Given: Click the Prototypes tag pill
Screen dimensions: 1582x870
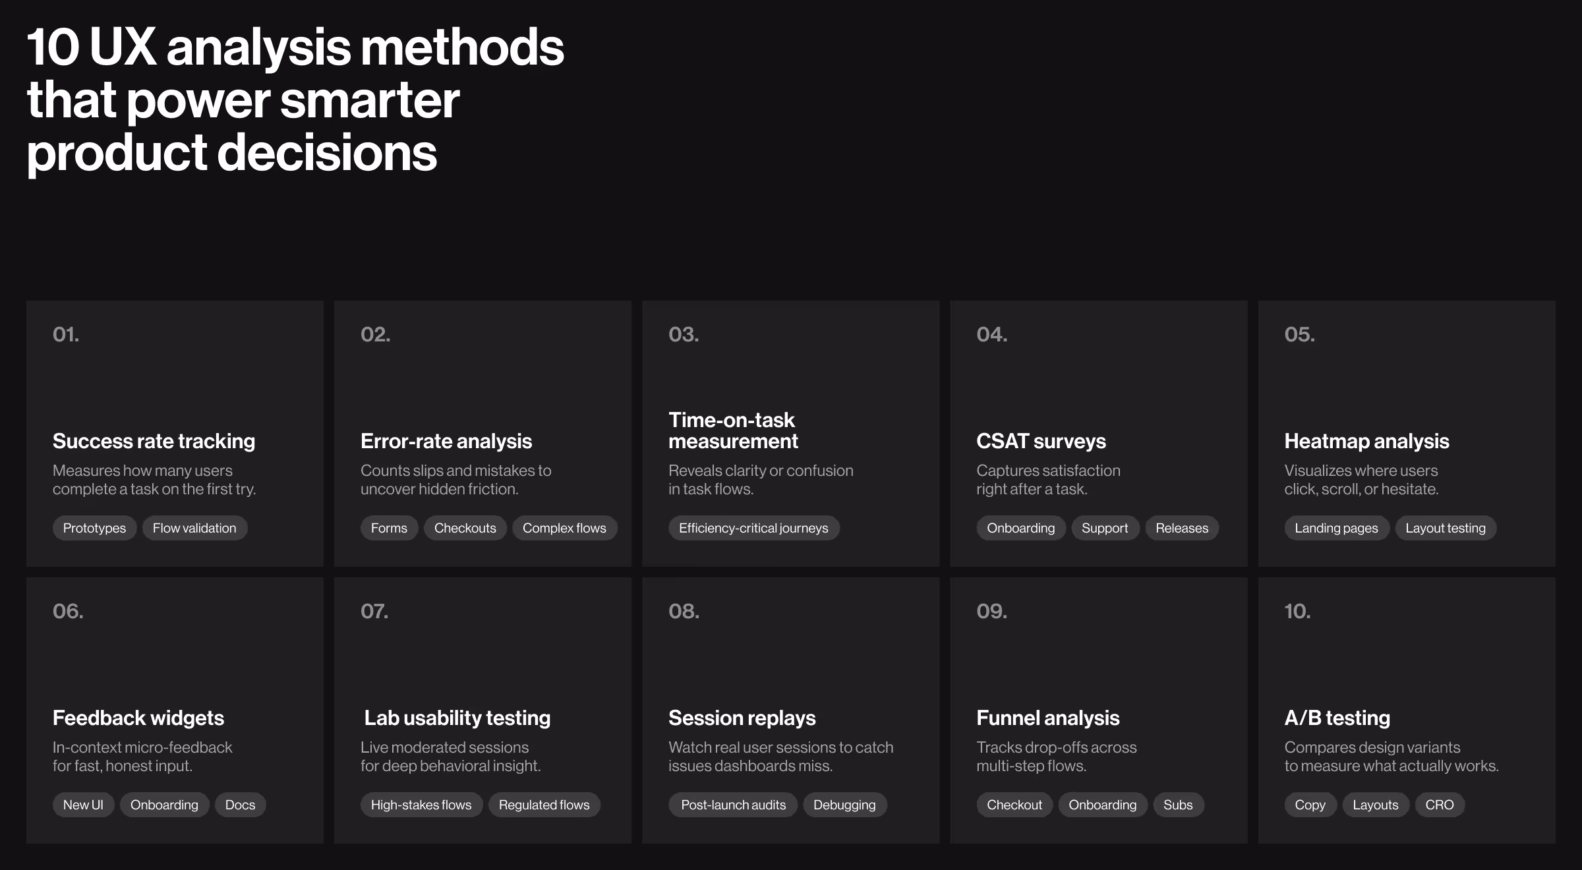Looking at the screenshot, I should pyautogui.click(x=94, y=528).
